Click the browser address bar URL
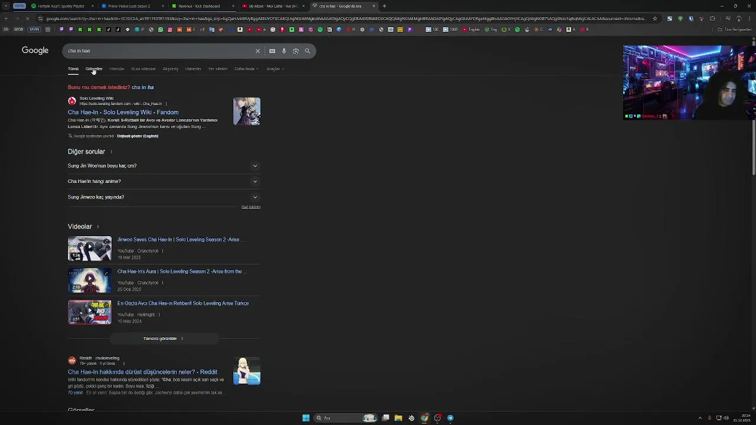The width and height of the screenshot is (756, 425). tap(346, 18)
